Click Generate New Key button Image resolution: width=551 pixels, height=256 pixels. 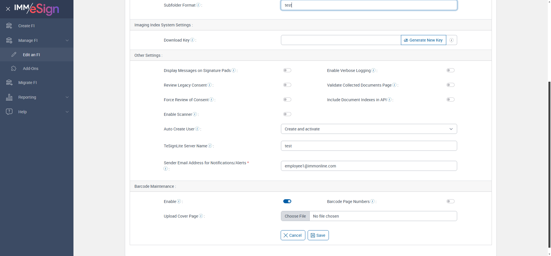point(423,40)
